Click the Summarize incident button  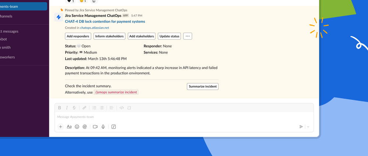coord(203,87)
